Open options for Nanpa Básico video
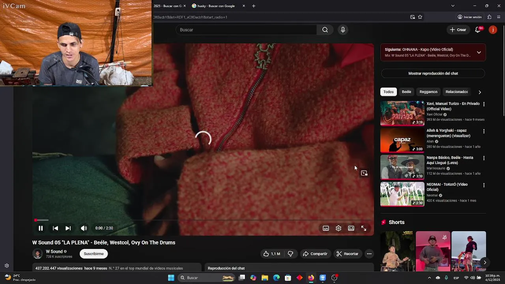Viewport: 505px width, 284px height. (484, 158)
